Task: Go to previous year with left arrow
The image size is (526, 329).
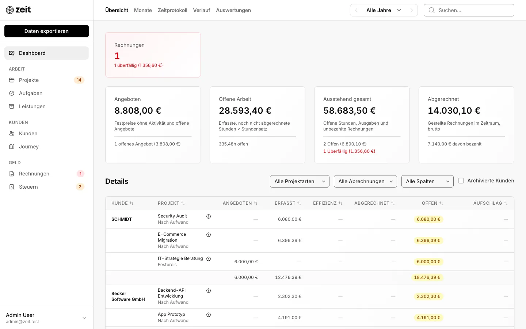Action: click(357, 10)
